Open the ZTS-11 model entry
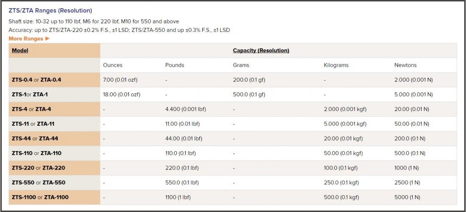Viewport: 466px width, 212px height. pos(20,124)
